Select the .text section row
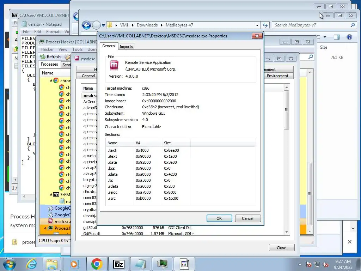 (180, 150)
